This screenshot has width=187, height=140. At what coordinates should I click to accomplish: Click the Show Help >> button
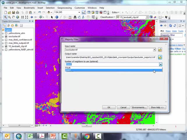click(157, 107)
